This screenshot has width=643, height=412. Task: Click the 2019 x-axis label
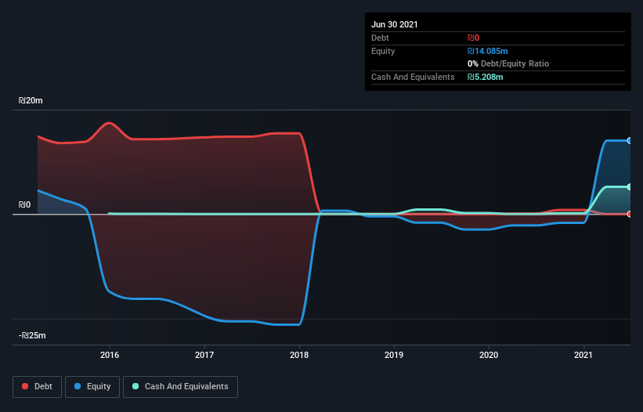[394, 355]
